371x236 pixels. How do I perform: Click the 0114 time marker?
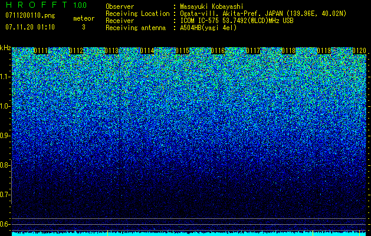coord(147,51)
